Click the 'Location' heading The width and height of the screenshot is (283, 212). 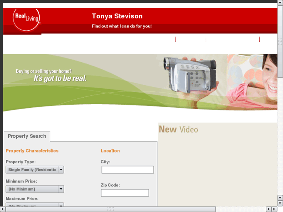tap(110, 151)
